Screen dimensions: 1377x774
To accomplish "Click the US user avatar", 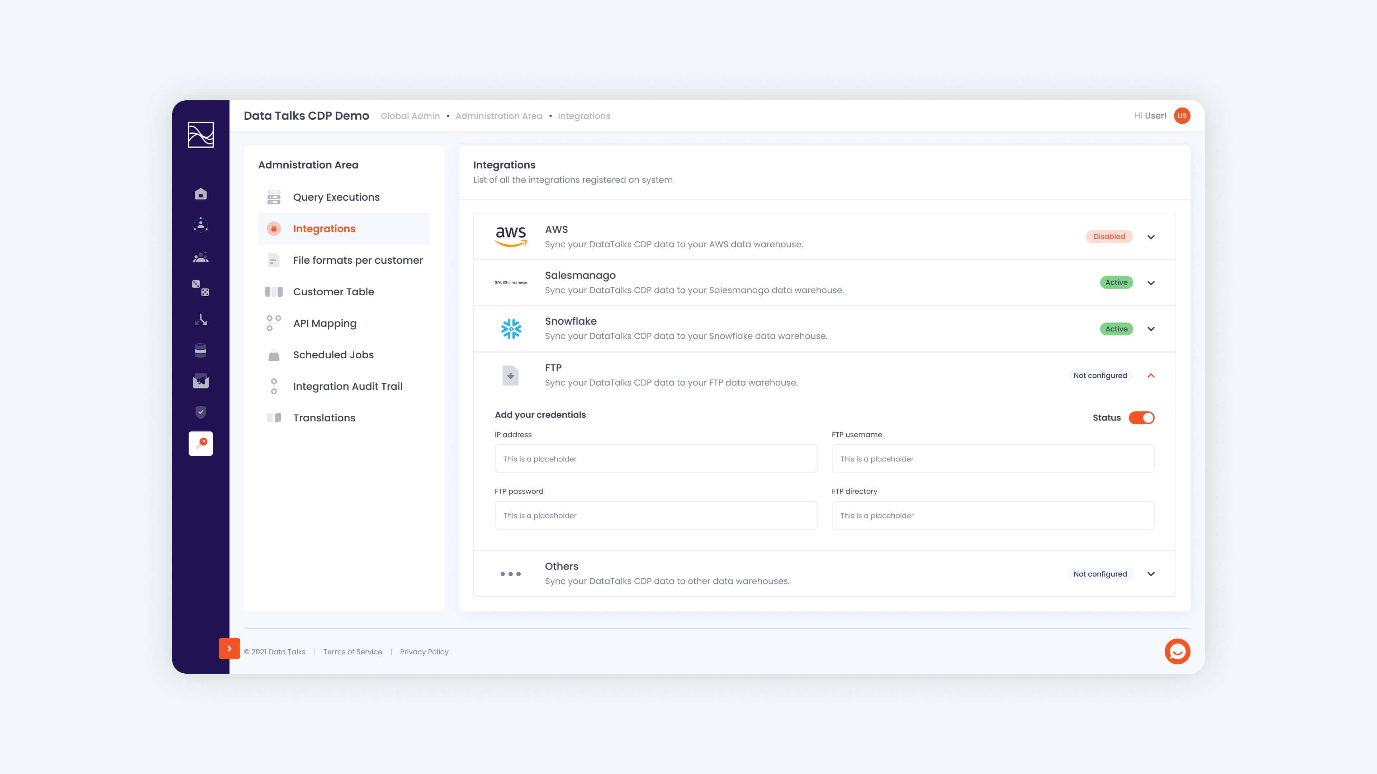I will [1182, 115].
